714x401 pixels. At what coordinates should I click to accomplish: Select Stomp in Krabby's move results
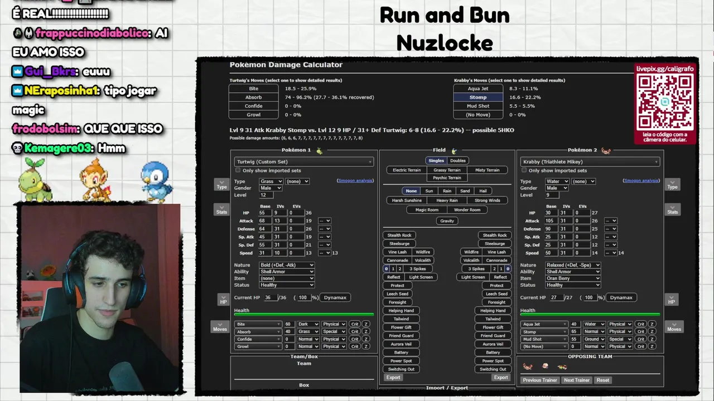click(478, 97)
